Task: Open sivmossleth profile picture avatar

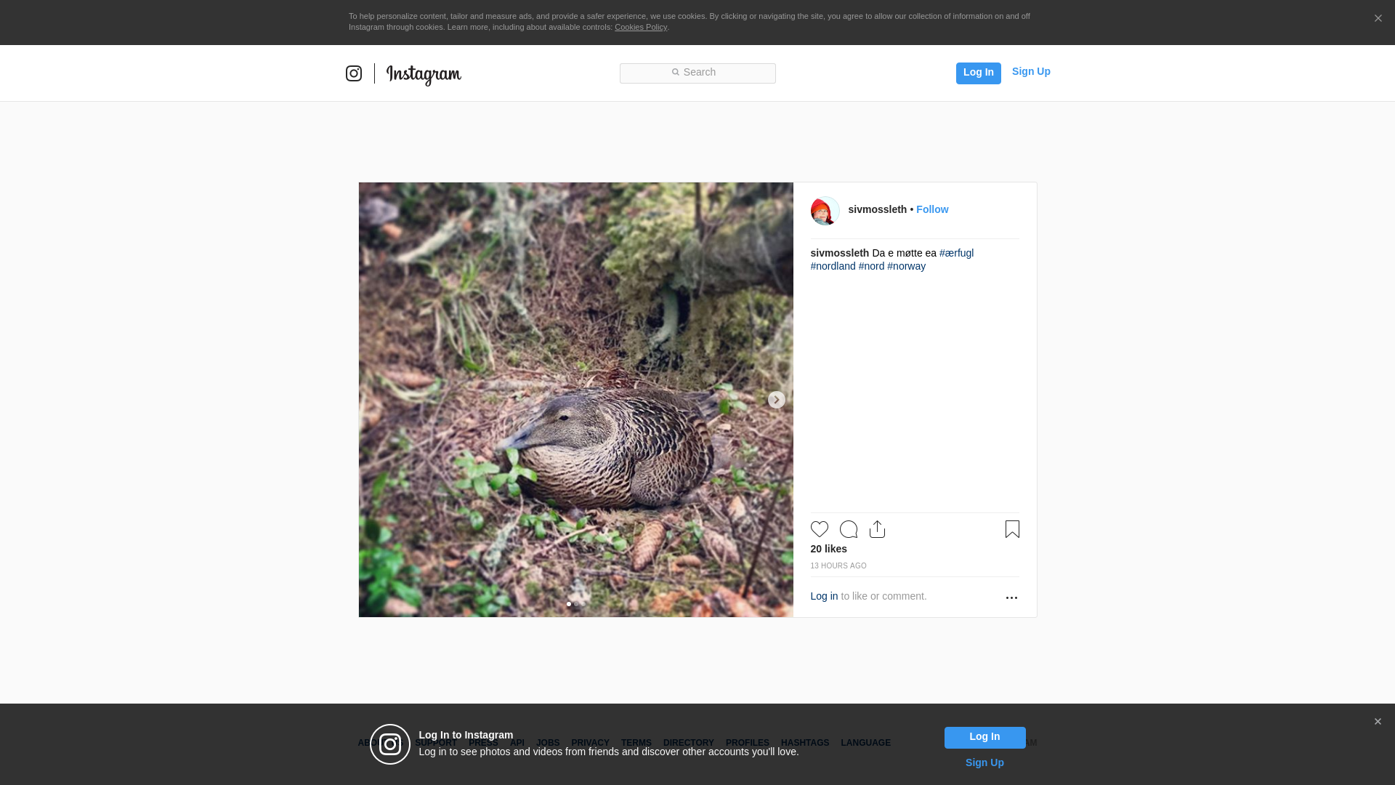Action: pyautogui.click(x=825, y=211)
